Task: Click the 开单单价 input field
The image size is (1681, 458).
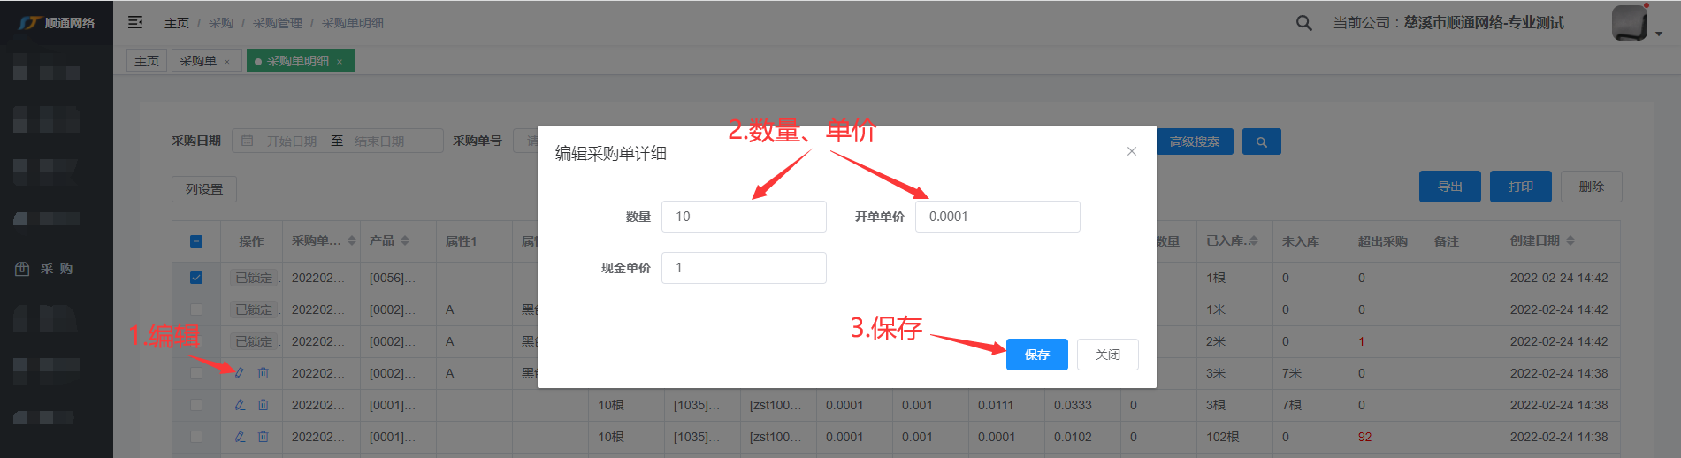Action: pos(997,217)
